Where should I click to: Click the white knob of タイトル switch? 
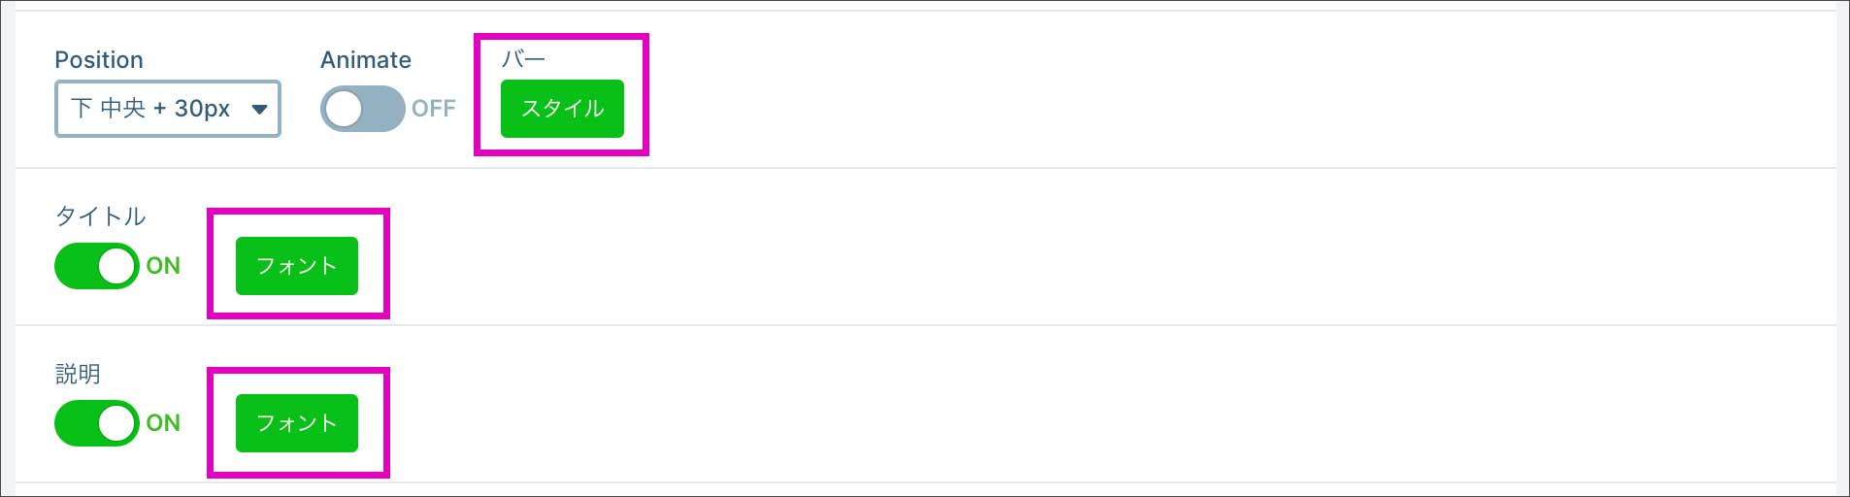[117, 266]
